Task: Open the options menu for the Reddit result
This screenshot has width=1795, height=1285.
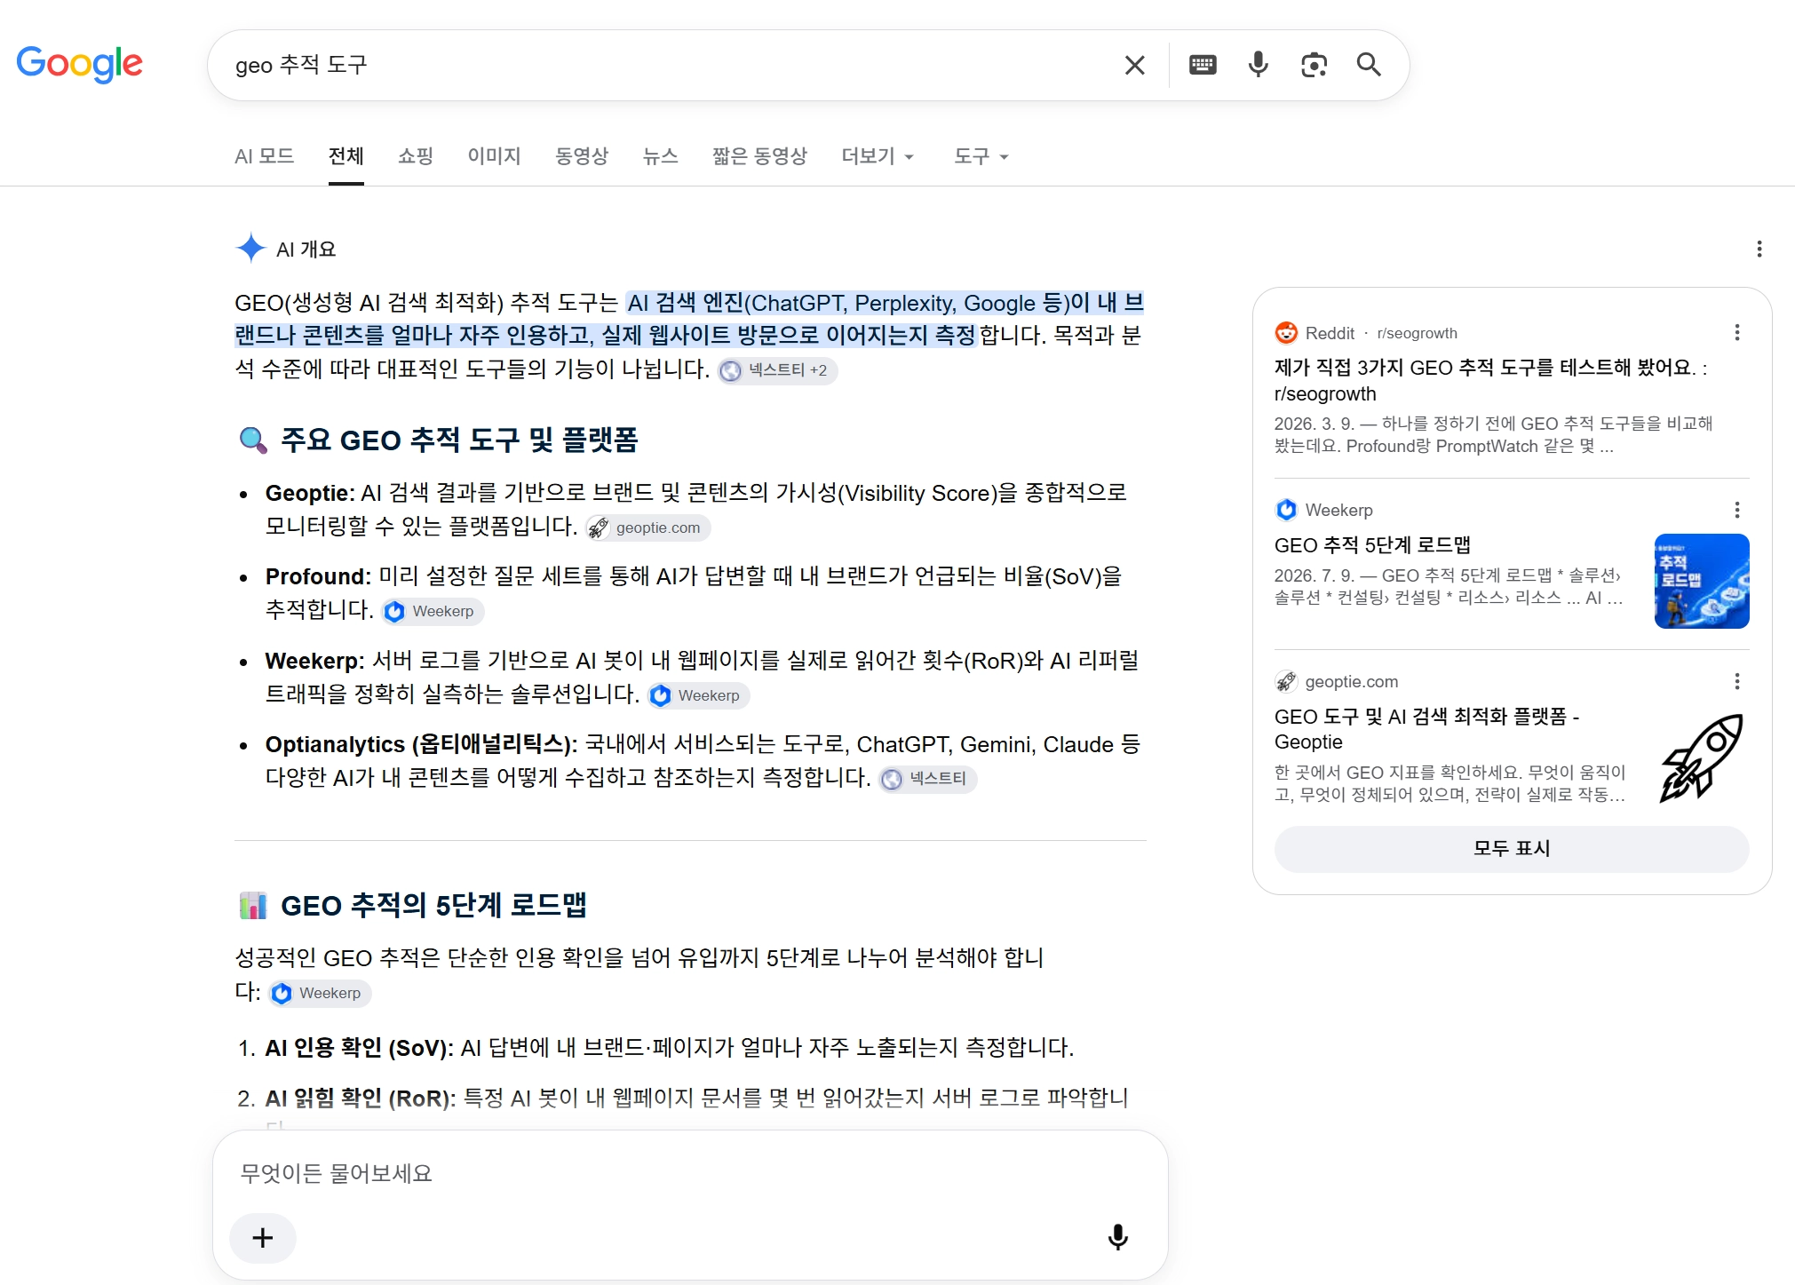Action: coord(1736,333)
